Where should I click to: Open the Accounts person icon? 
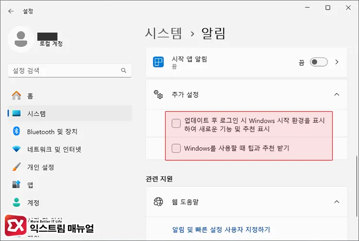click(x=16, y=202)
